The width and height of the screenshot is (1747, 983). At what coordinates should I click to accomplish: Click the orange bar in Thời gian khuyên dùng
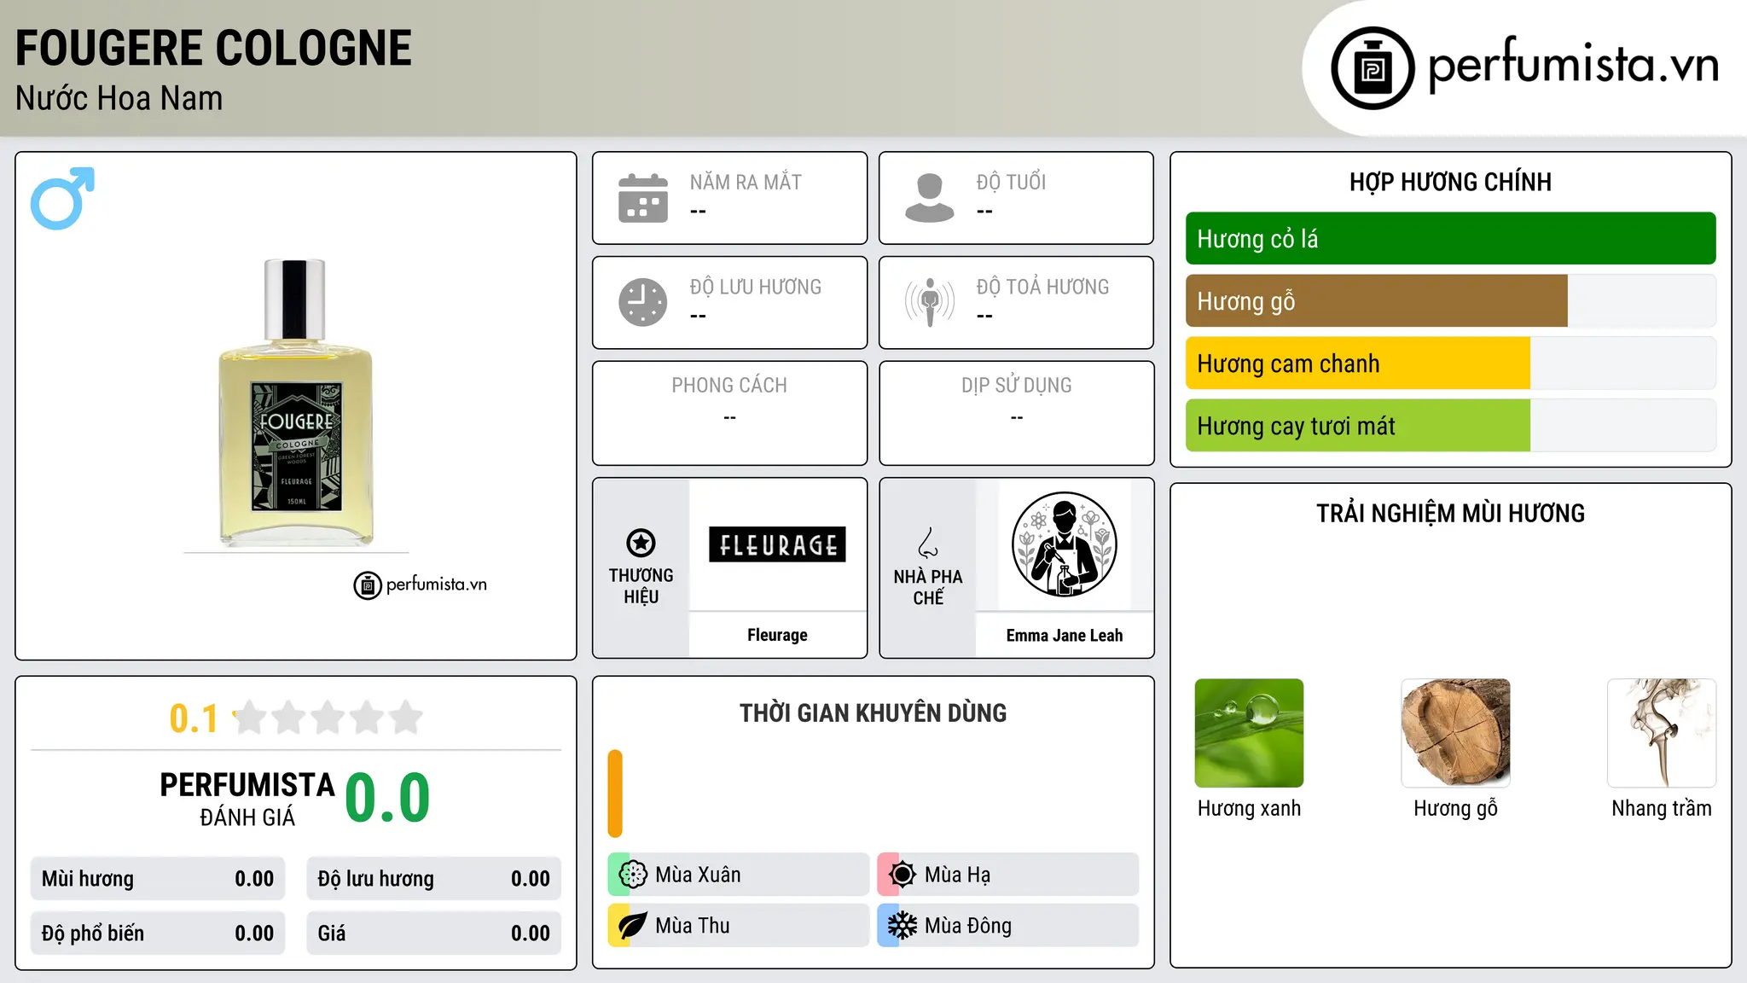point(615,794)
